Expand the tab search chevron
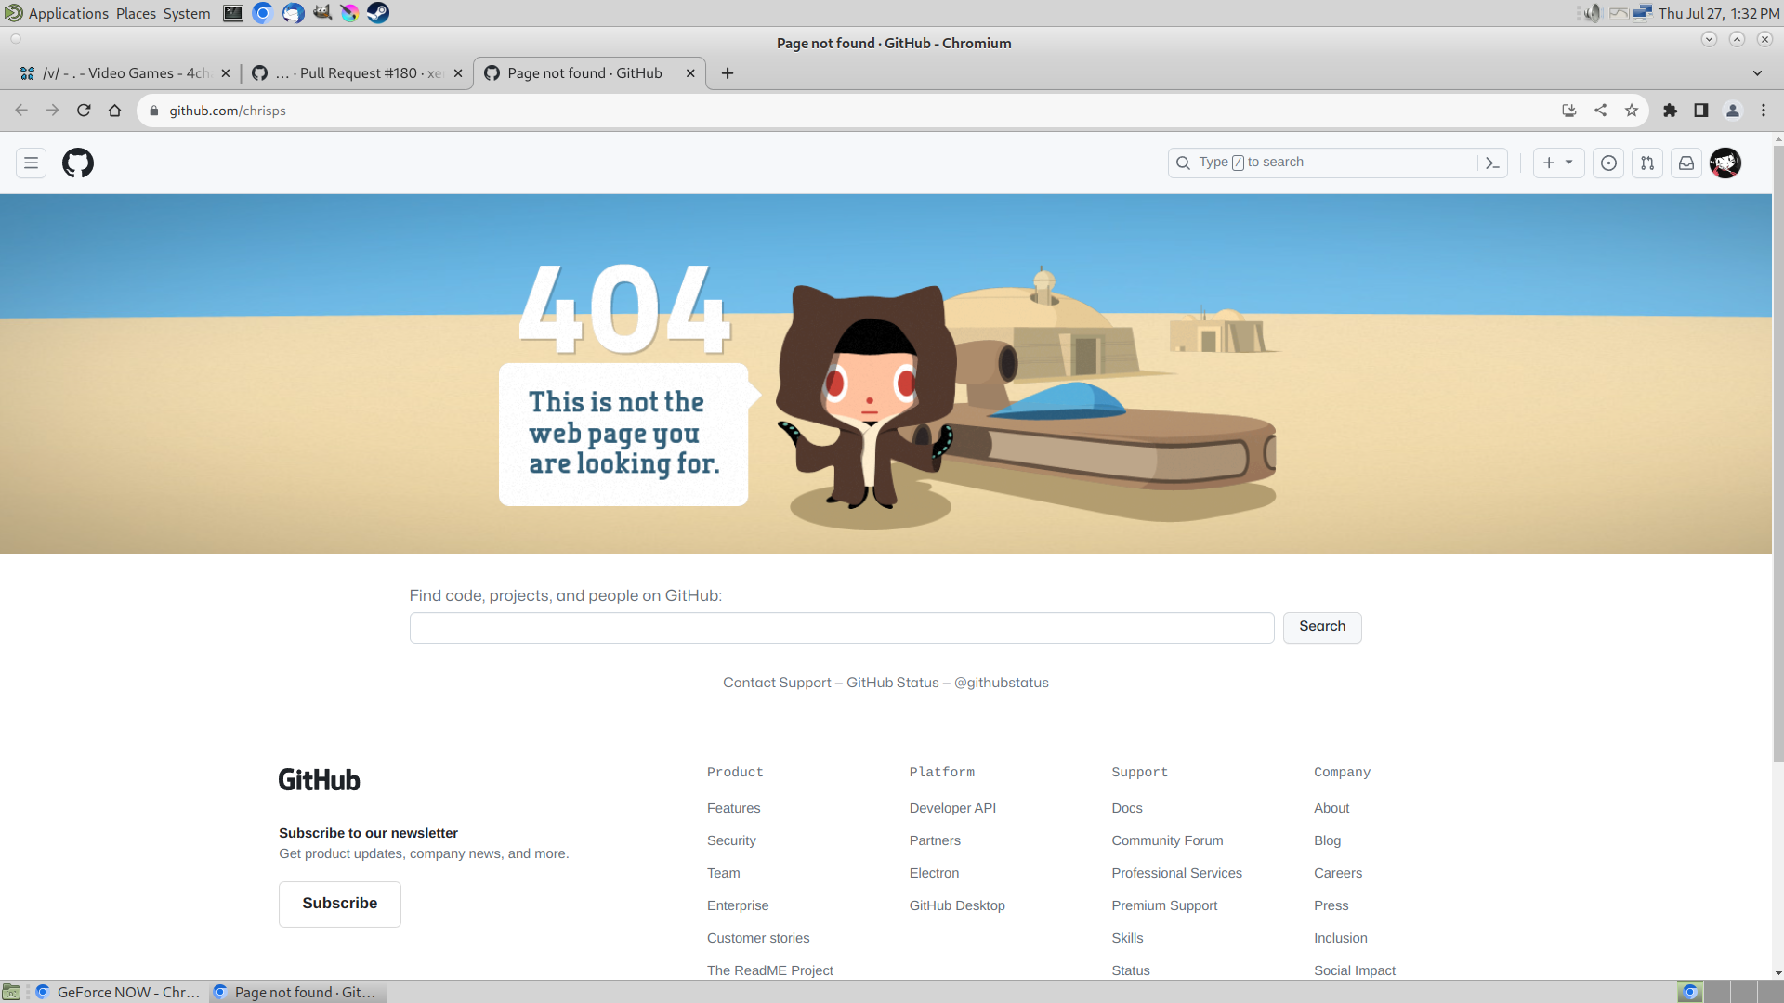The image size is (1784, 1003). tap(1757, 73)
